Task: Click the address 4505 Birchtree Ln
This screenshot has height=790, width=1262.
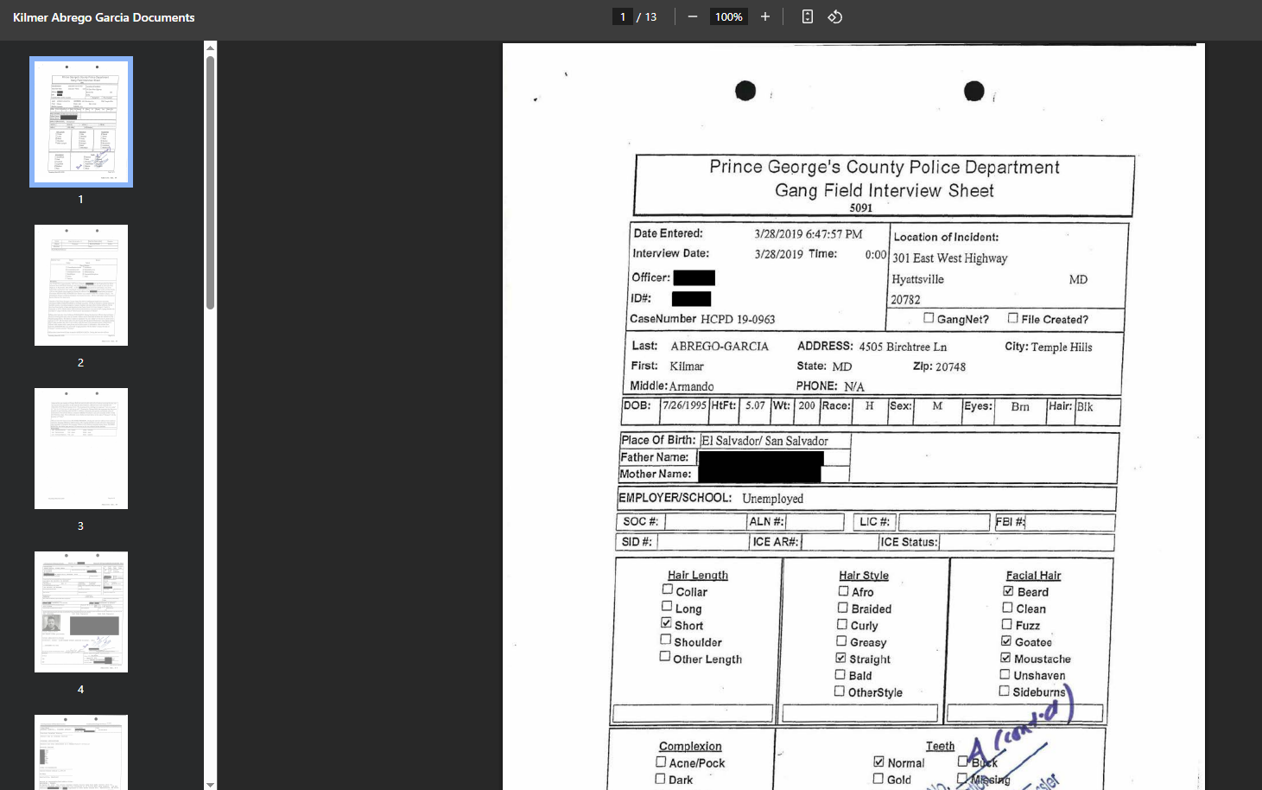Action: [903, 347]
